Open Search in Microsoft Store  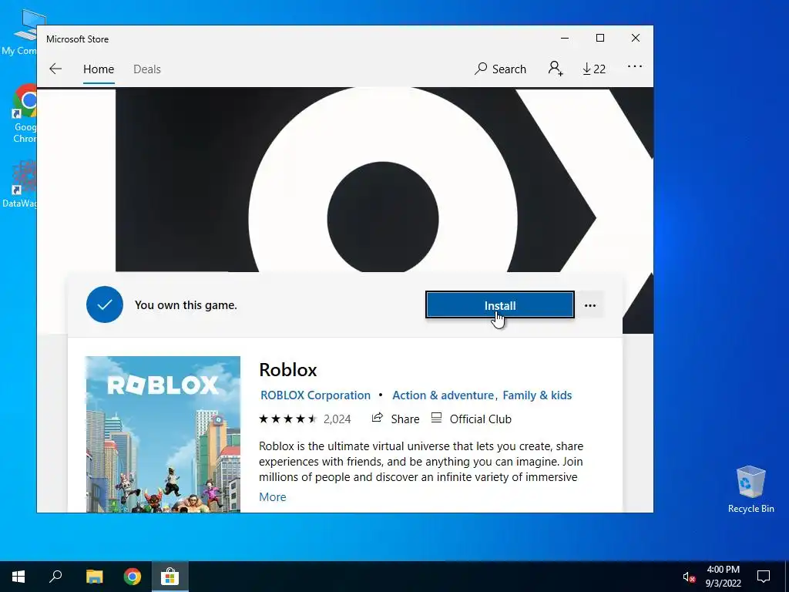(x=500, y=69)
